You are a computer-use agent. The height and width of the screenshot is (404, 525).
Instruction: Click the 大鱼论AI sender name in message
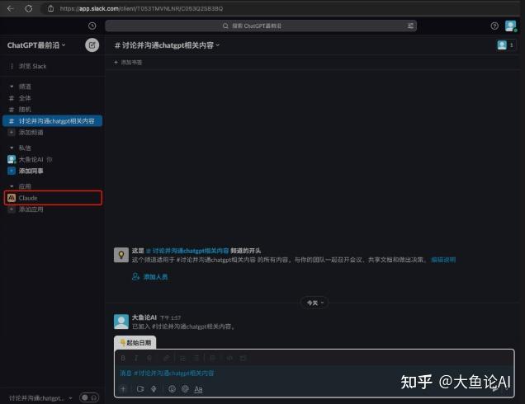tap(144, 317)
